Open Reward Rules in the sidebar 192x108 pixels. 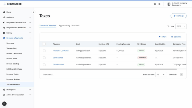[x=12, y=59]
